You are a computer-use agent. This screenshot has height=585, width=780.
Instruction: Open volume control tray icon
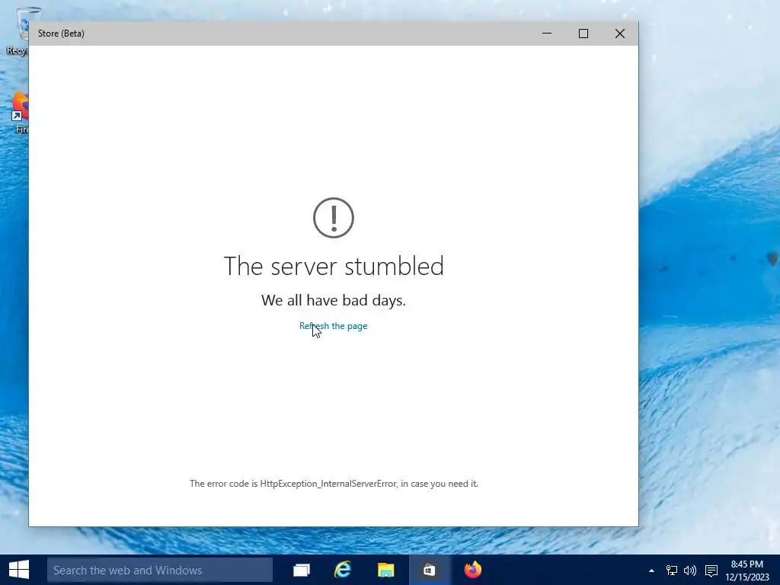point(690,571)
